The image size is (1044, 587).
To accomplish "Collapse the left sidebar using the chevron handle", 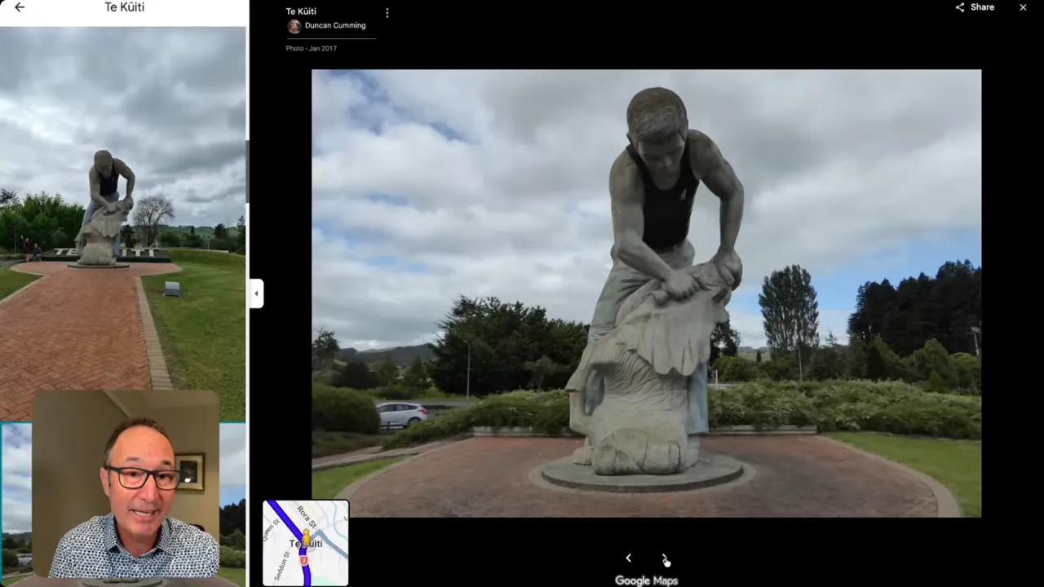I will (256, 293).
